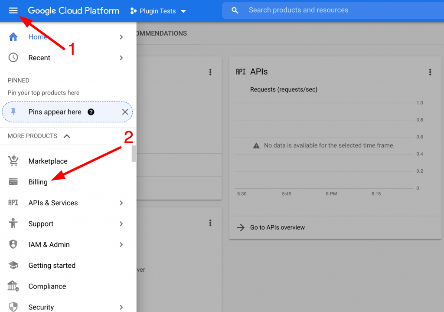This screenshot has height=312, width=444.
Task: Click the search magnifier icon
Action: tap(235, 10)
